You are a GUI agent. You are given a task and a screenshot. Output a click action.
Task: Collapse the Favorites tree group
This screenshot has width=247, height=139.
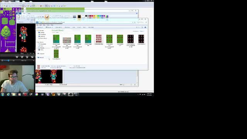point(37,31)
